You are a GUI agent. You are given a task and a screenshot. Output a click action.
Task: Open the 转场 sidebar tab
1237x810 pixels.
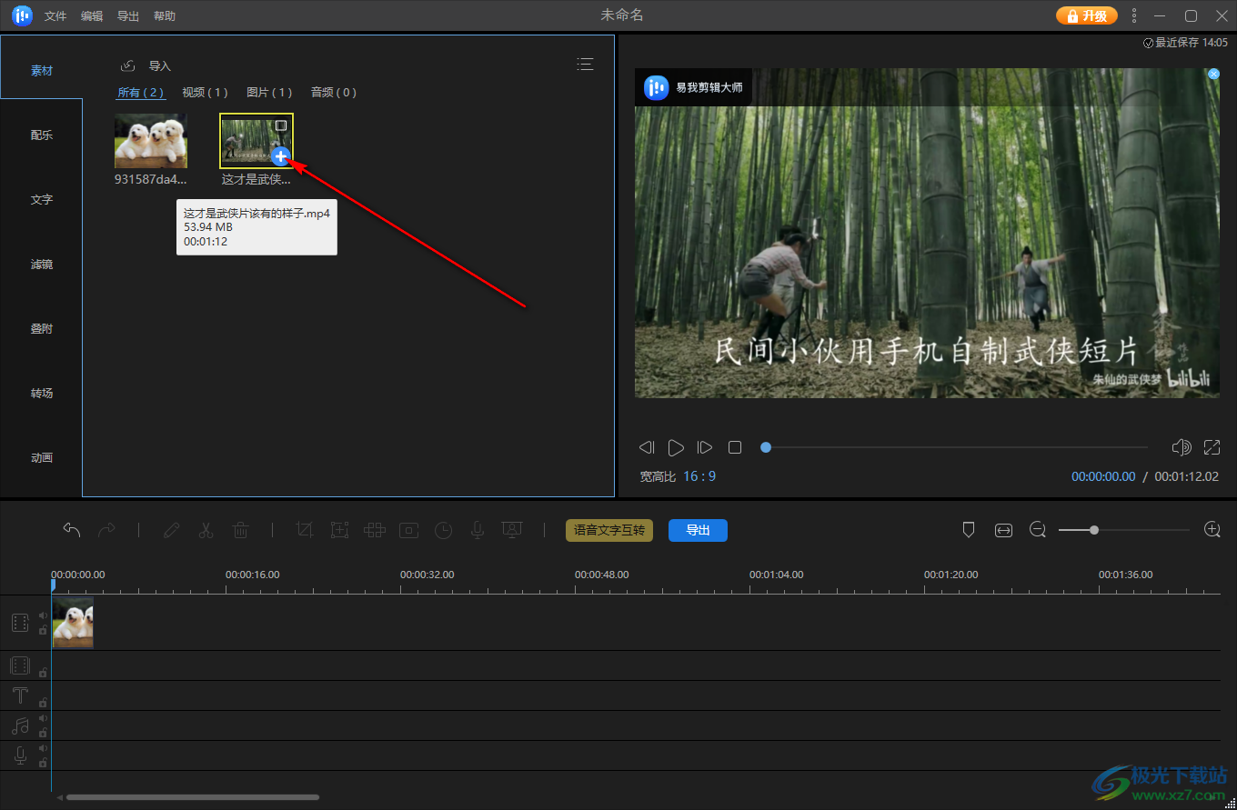[x=42, y=393]
